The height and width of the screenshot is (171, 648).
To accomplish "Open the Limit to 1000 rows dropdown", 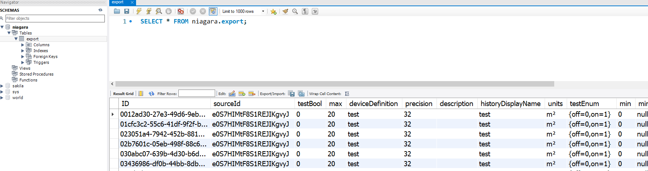I will (x=263, y=11).
